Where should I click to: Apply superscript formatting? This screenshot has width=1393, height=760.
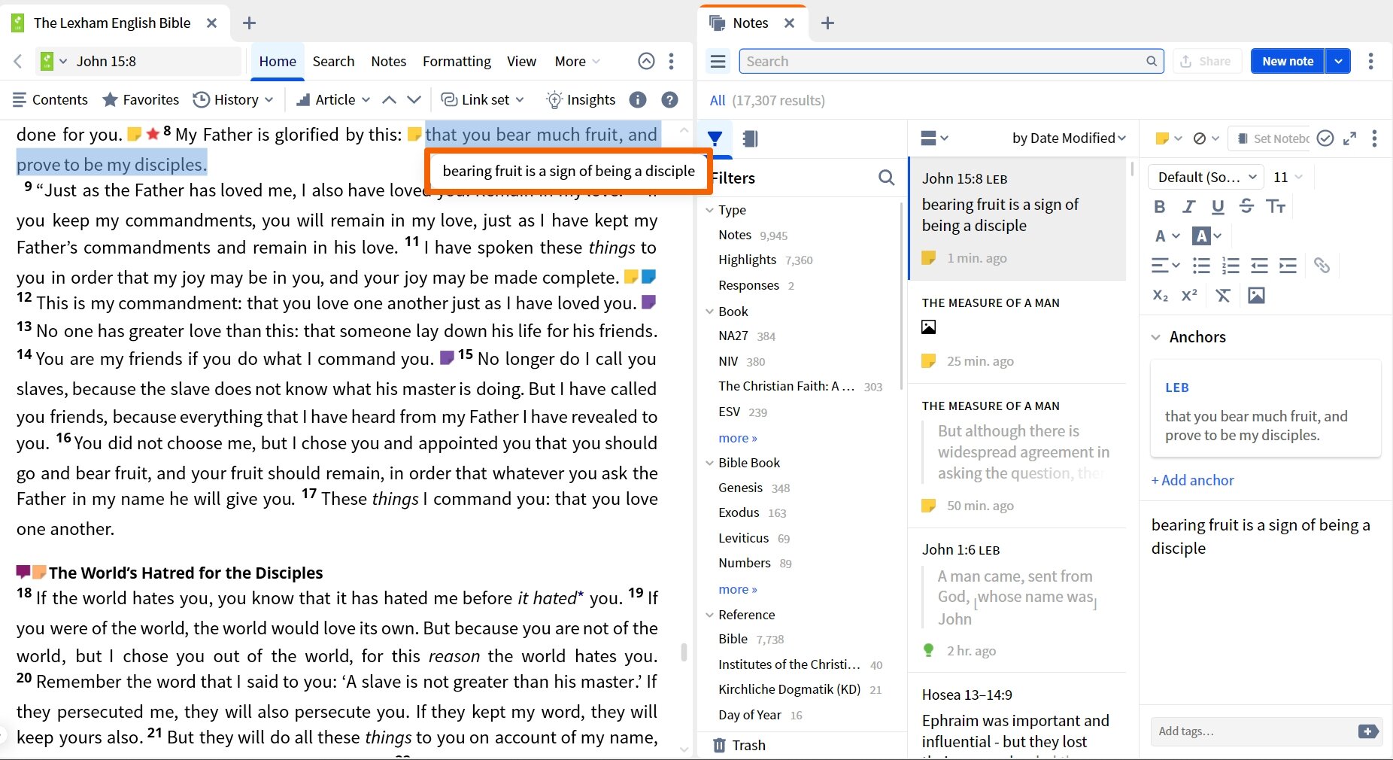coord(1189,295)
